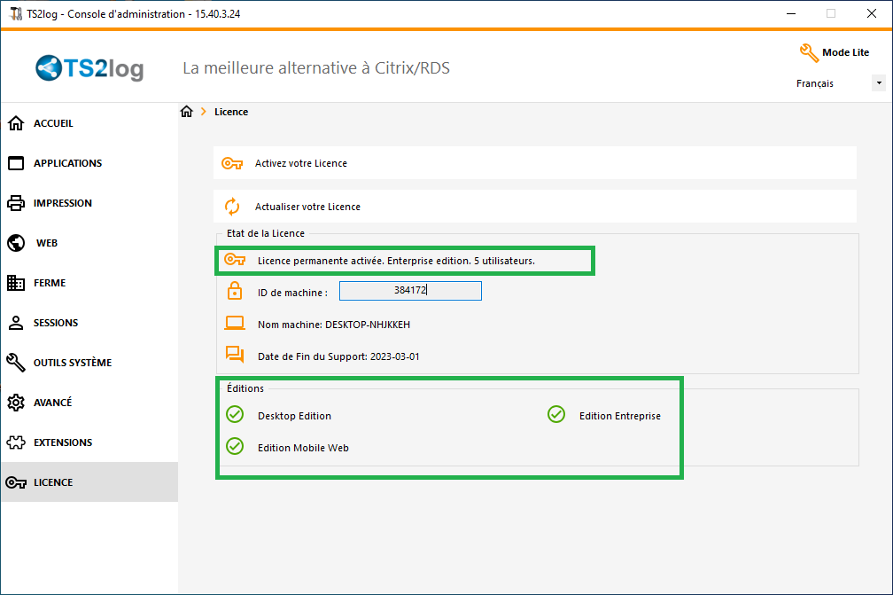The height and width of the screenshot is (595, 893).
Task: Click the checkmark icon beside Edition Mobile Web
Action: [235, 446]
